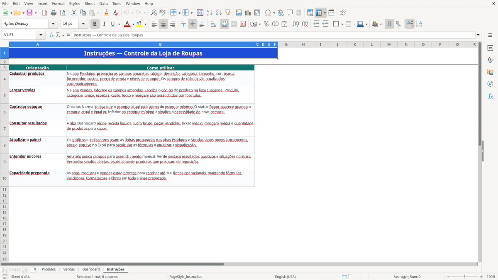Viewport: 498px width, 280px height.
Task: Open the borders dropdown arrow
Action: pos(342,24)
